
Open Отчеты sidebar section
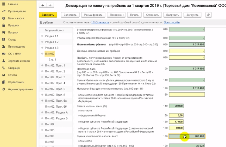[12, 75]
